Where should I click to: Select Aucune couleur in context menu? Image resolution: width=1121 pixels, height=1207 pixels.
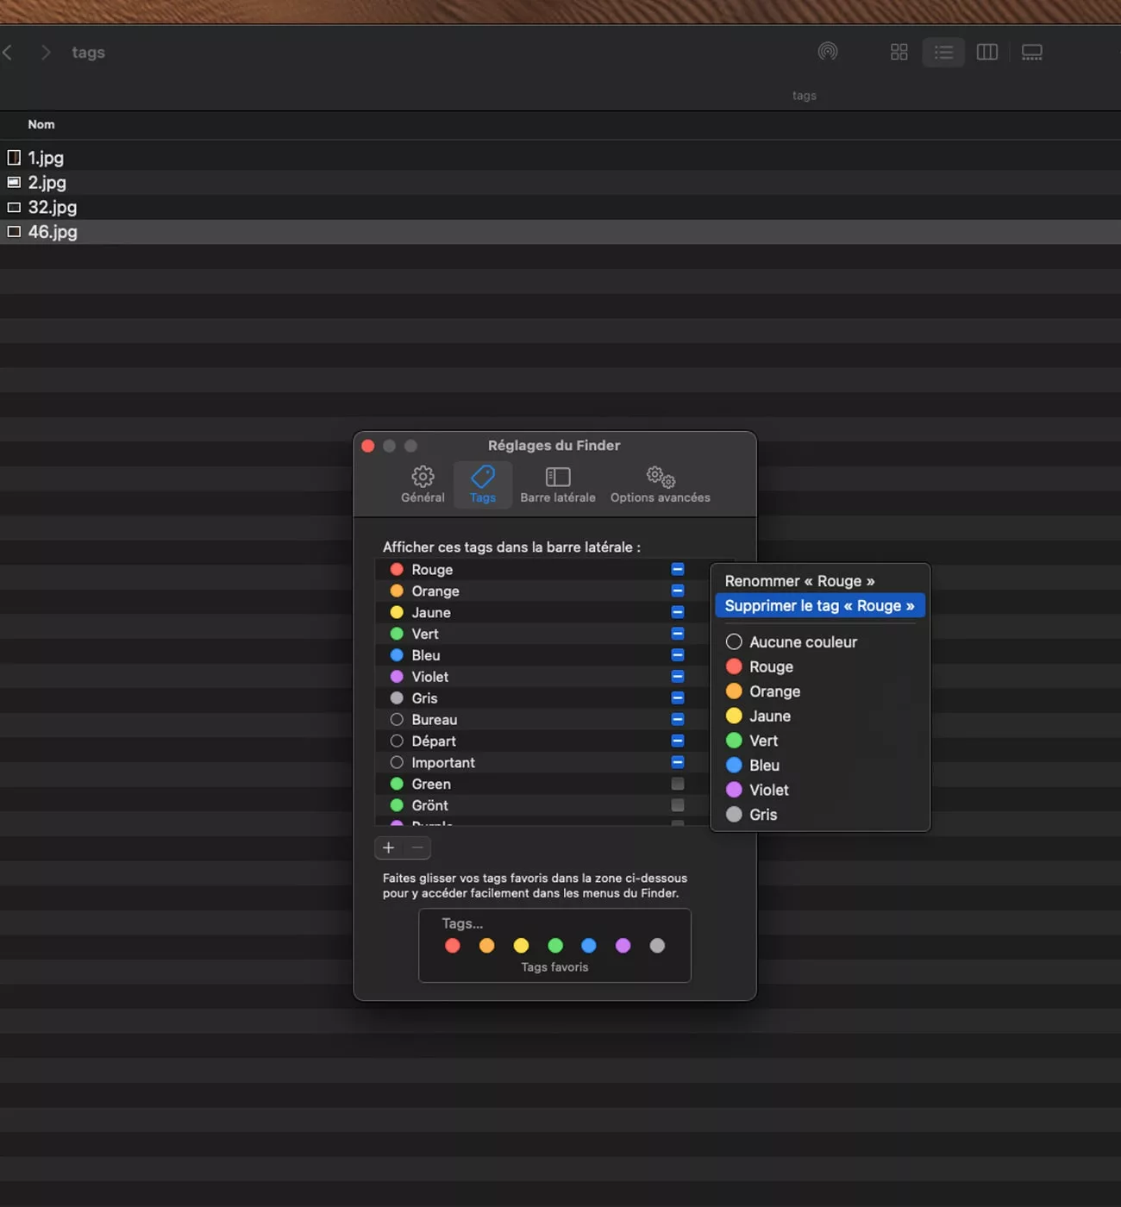point(820,642)
